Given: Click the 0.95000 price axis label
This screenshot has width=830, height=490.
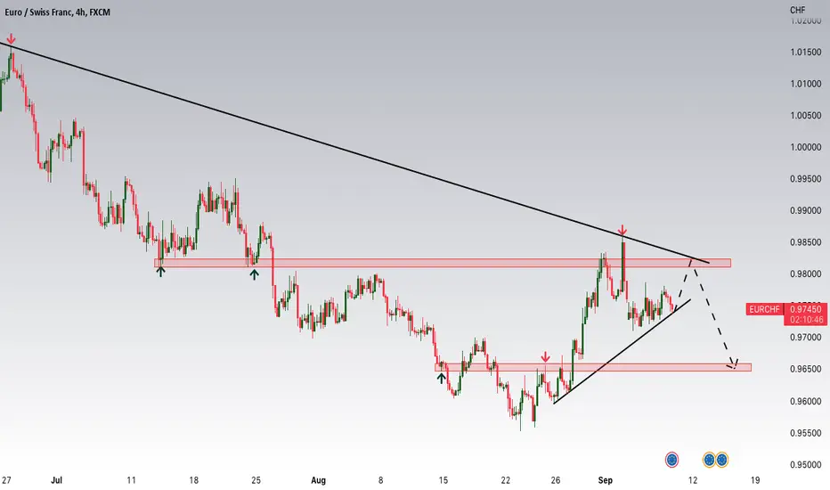Looking at the screenshot, I should pos(806,464).
